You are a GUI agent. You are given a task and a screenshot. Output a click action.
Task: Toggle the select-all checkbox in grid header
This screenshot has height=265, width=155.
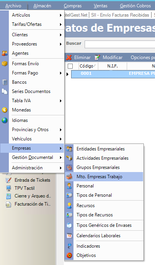tap(70, 66)
